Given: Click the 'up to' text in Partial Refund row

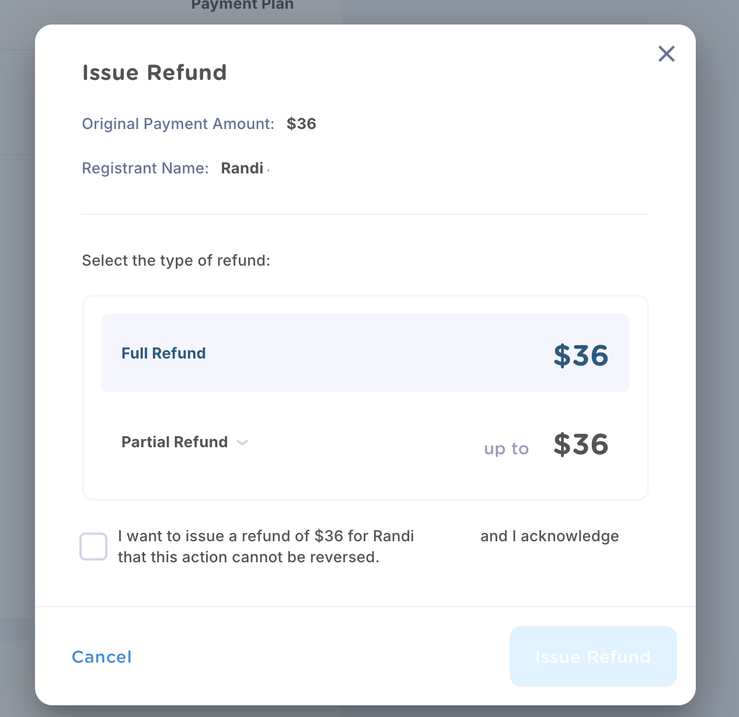Looking at the screenshot, I should (506, 448).
